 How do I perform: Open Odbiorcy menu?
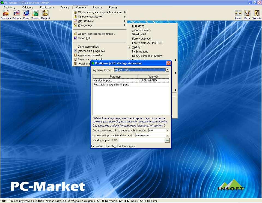28,8
